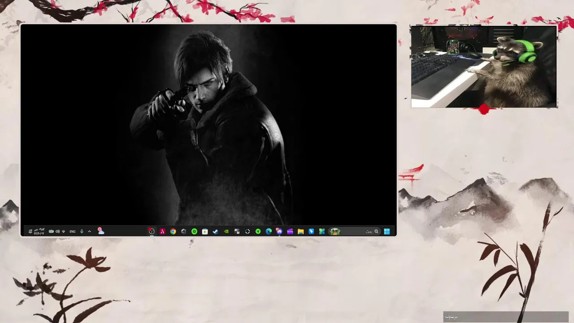The image size is (574, 323).
Task: Open the volume speaker tray icon
Action: [57, 231]
